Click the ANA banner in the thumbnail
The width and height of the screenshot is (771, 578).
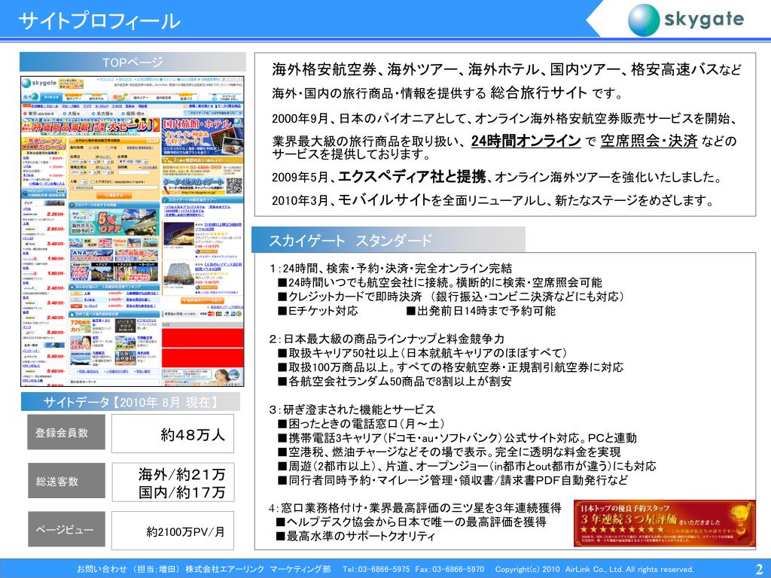coord(92,254)
